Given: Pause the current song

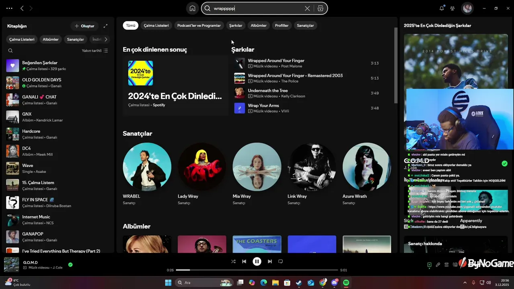Looking at the screenshot, I should 257,261.
